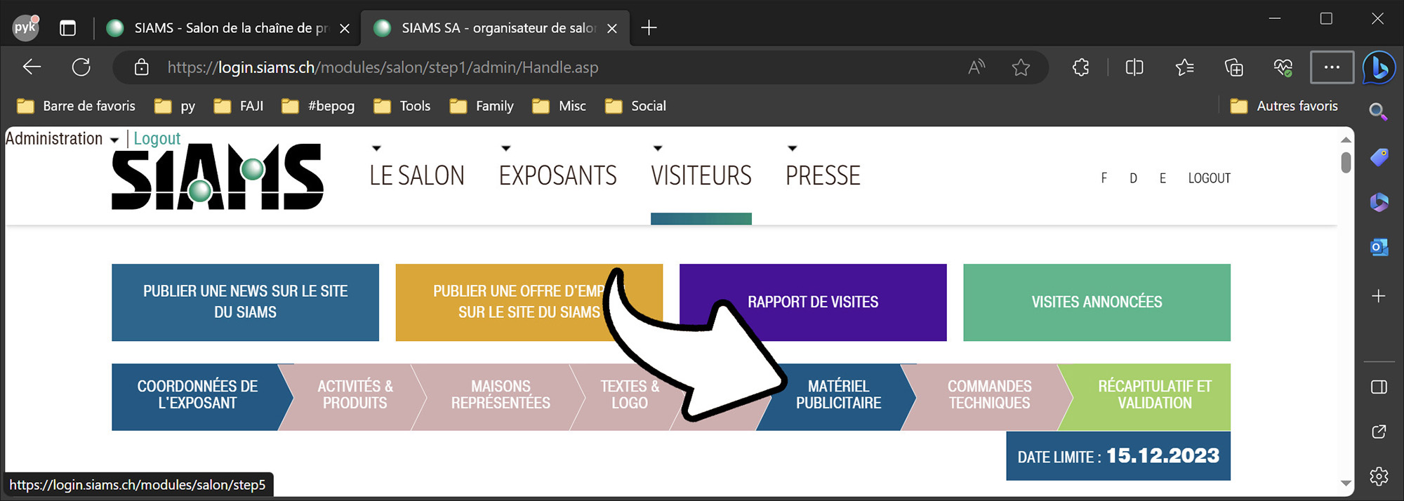The image size is (1404, 501).
Task: Click 'Publier une news sur le site du SIAMS'
Action: click(245, 302)
